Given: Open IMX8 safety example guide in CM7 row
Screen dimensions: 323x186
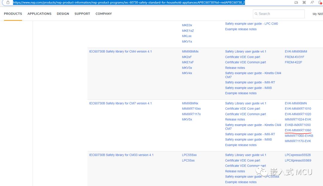Looking at the screenshot, I should point(248,139).
